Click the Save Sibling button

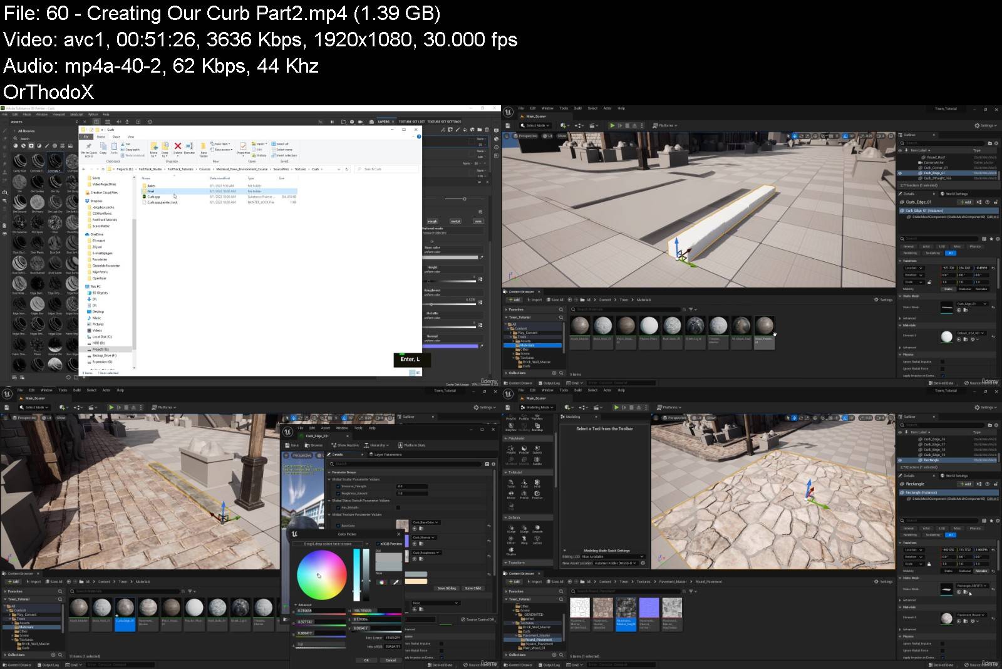click(447, 588)
